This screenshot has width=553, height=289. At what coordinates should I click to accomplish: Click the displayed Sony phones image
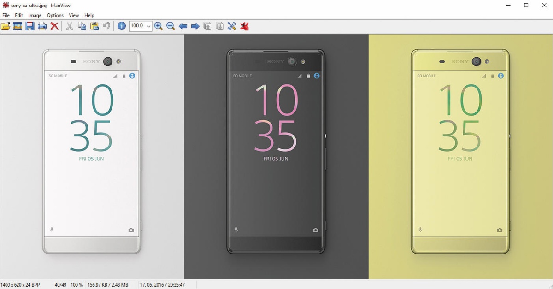(x=276, y=157)
